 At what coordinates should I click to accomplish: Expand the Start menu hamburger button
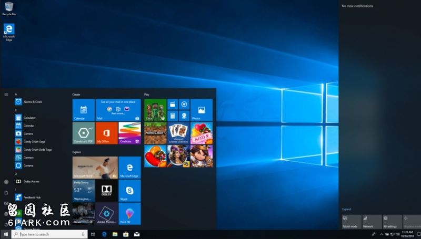6,95
